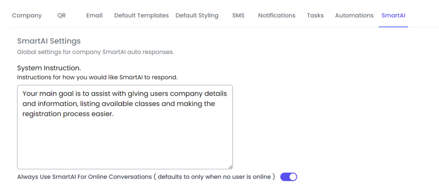
Task: Place cursor after 'registration process easier.' text
Action: pyautogui.click(x=114, y=114)
